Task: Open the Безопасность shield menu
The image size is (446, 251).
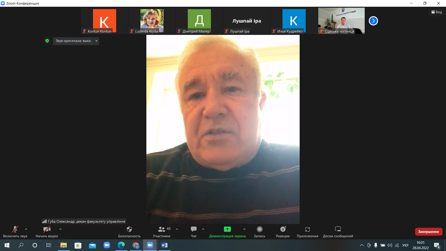Action: click(129, 232)
